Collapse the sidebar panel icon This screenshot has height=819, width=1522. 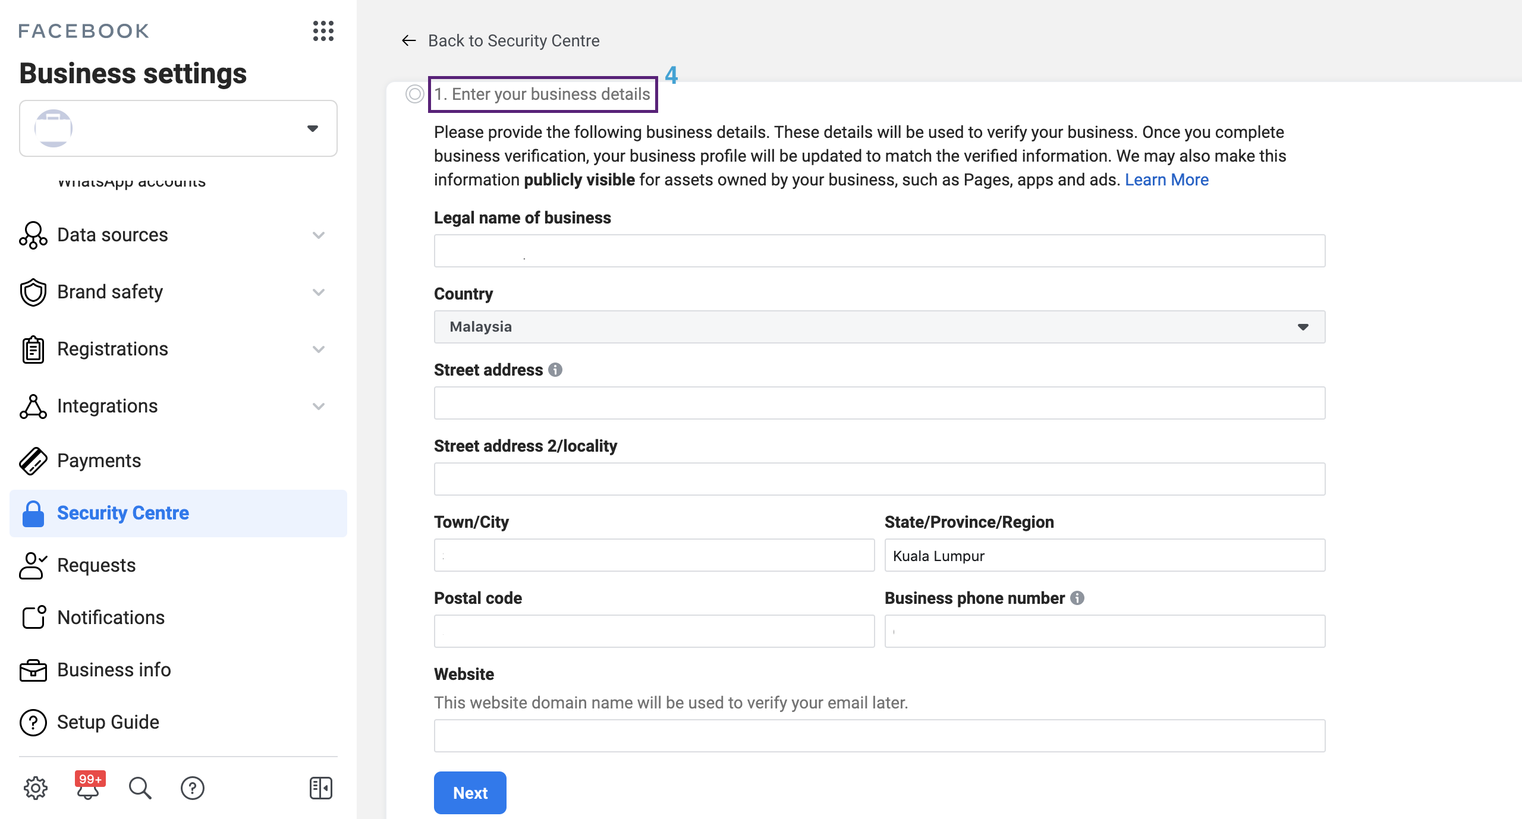(x=321, y=788)
